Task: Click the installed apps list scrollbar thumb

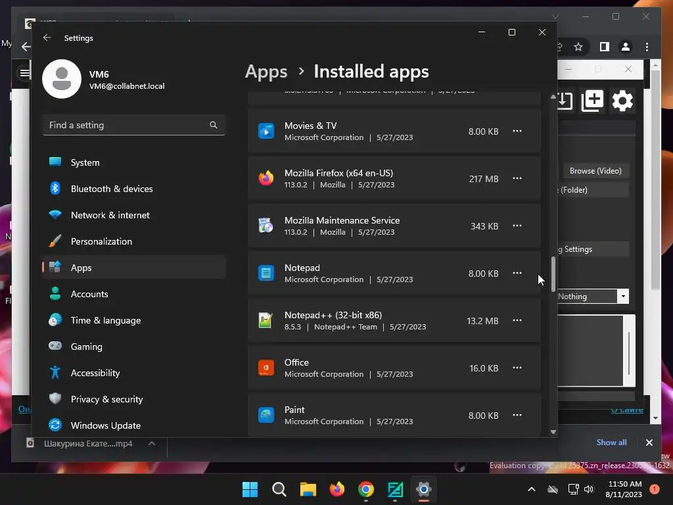Action: click(553, 274)
